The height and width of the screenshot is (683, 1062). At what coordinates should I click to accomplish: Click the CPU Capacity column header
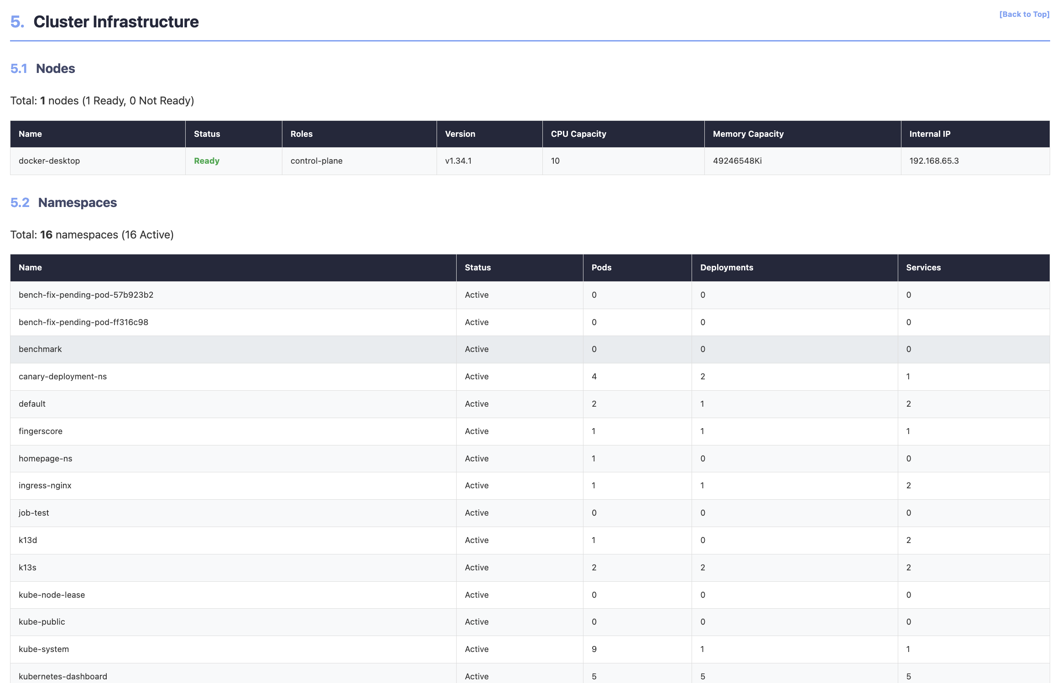tap(578, 134)
